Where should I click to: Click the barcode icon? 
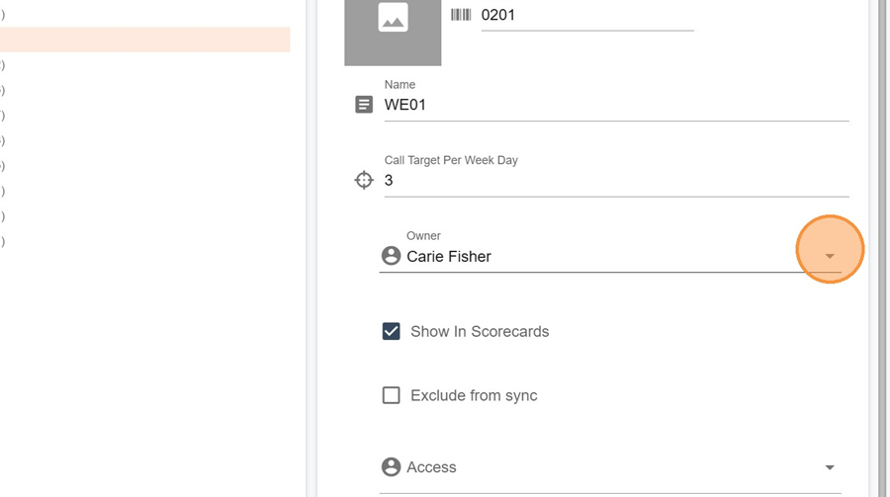(x=461, y=15)
